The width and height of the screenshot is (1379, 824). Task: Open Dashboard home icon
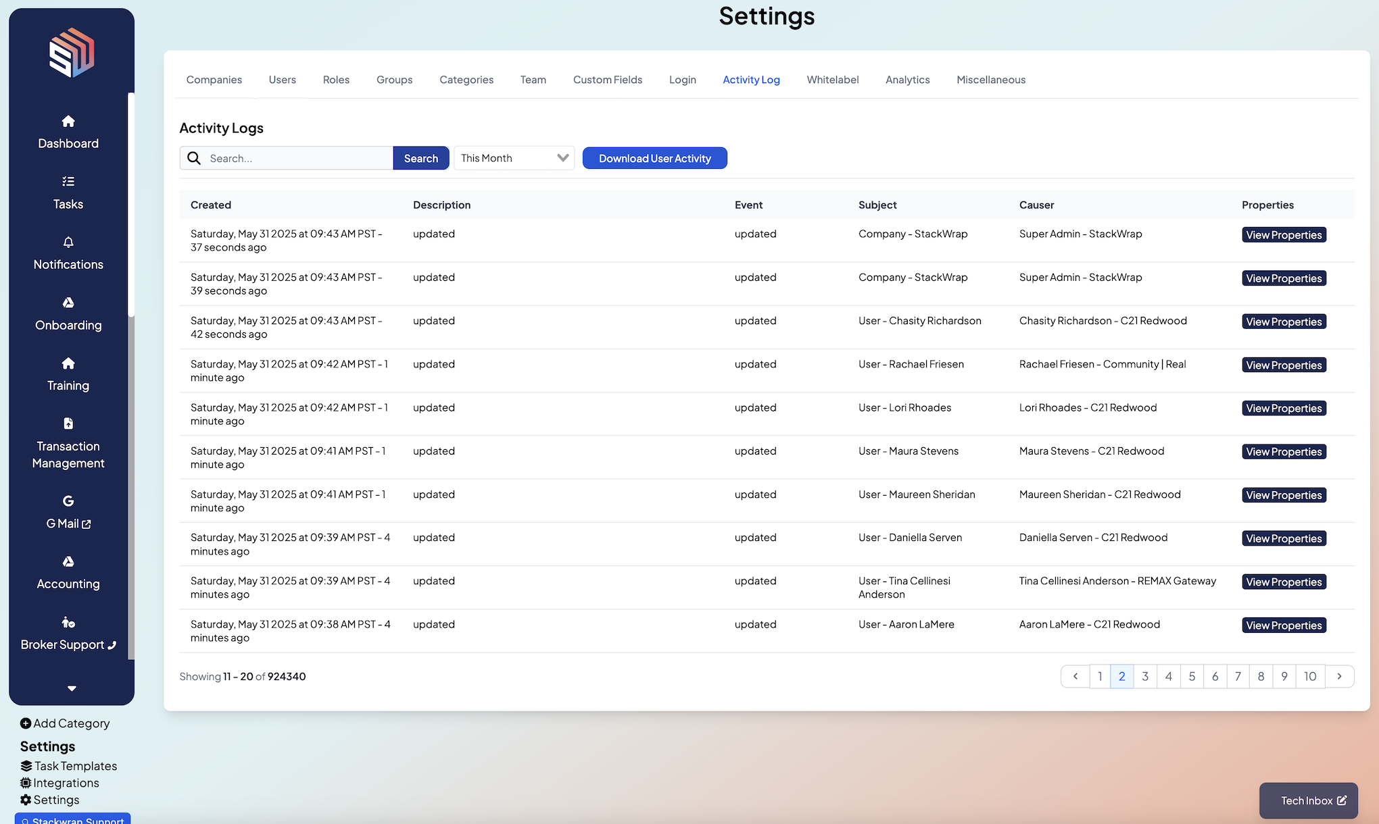pos(68,122)
